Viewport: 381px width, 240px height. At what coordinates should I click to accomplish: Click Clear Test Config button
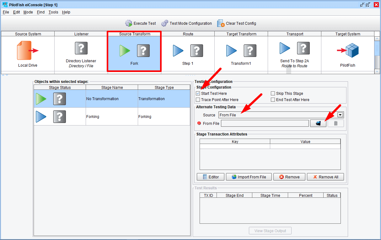click(x=237, y=23)
